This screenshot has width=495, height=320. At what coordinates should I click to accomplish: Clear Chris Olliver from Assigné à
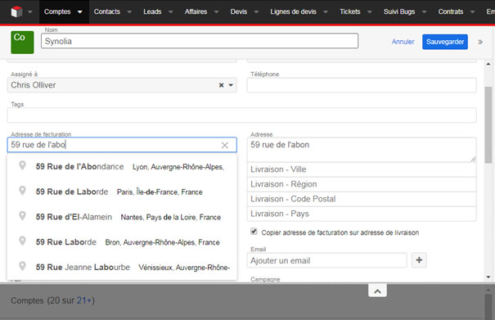221,85
